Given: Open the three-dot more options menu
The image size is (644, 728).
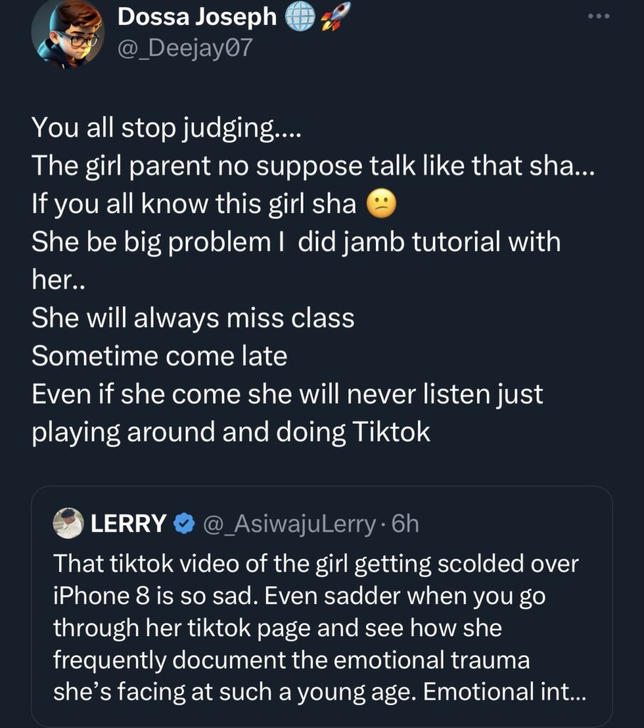Looking at the screenshot, I should pos(599,17).
